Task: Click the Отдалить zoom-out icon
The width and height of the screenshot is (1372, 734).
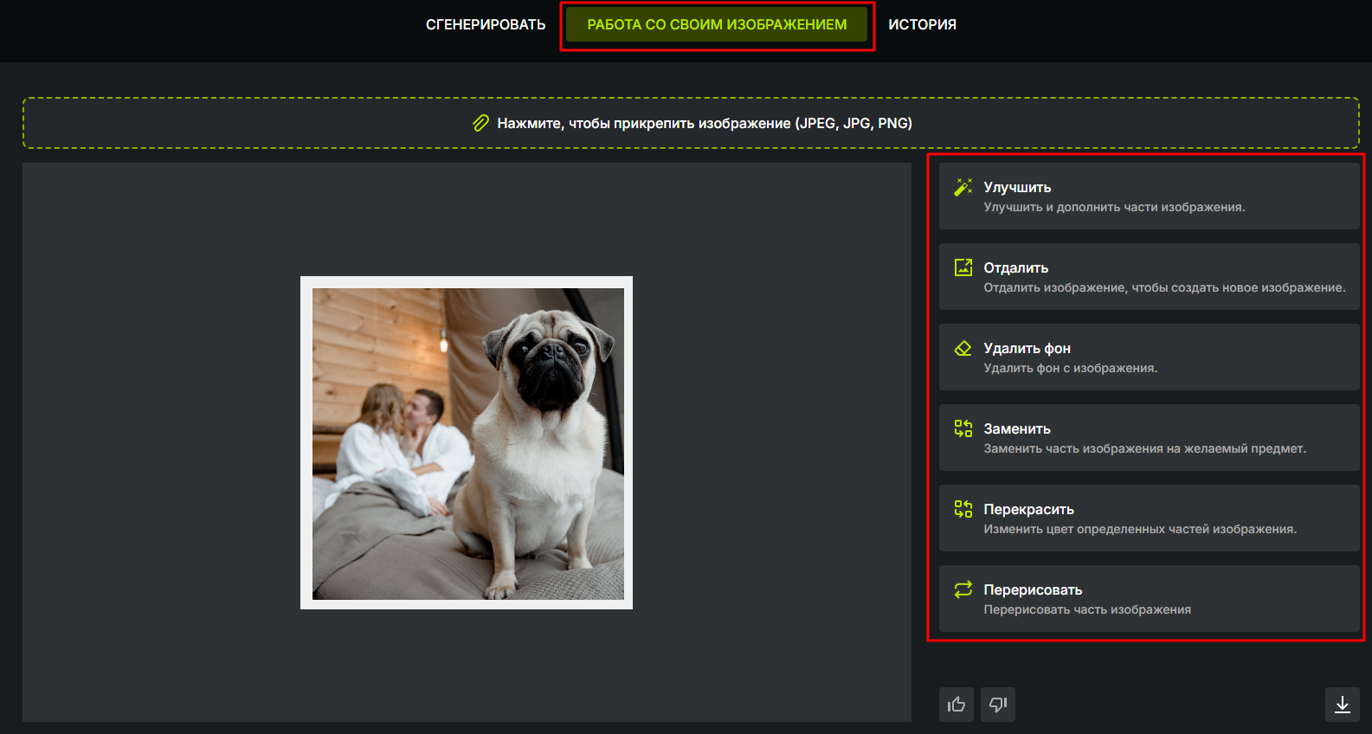Action: [x=963, y=267]
